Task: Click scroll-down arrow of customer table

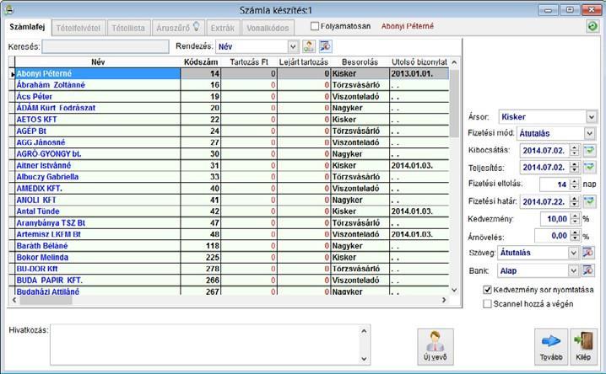Action: tap(454, 290)
